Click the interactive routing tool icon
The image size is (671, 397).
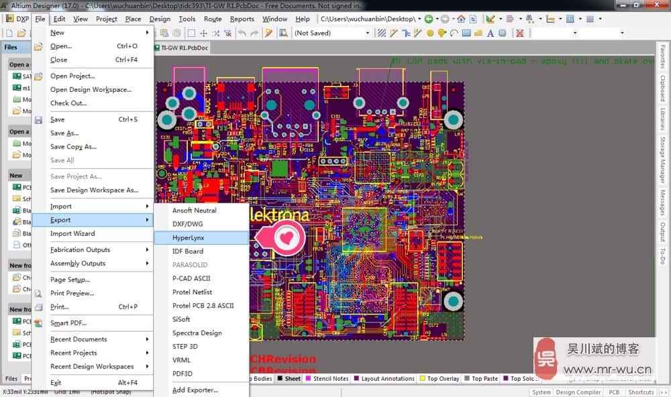394,33
